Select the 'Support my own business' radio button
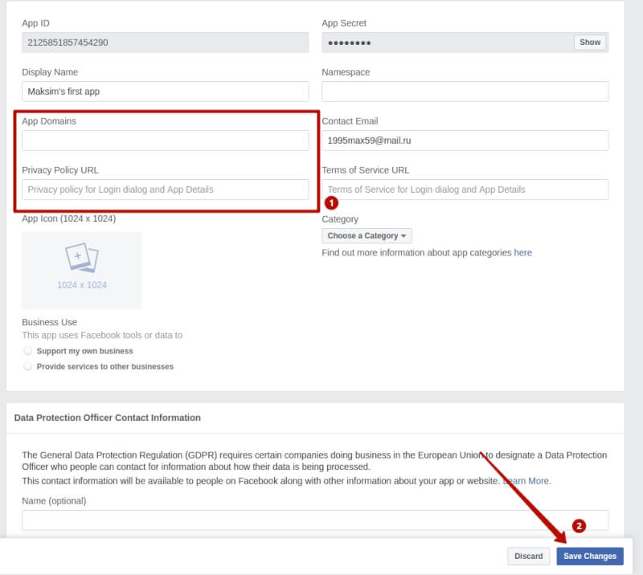Image resolution: width=643 pixels, height=575 pixels. point(28,351)
